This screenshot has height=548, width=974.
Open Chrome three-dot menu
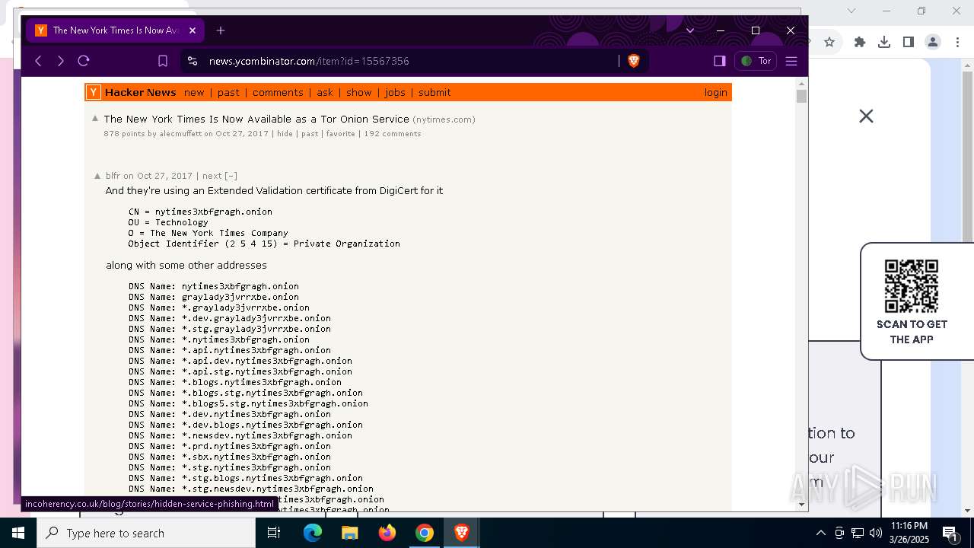[x=956, y=42]
